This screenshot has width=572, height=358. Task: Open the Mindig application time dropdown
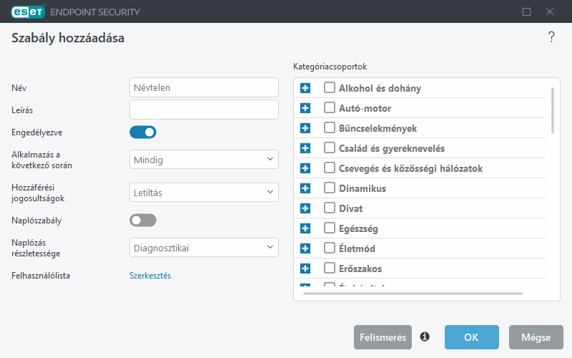(x=204, y=159)
